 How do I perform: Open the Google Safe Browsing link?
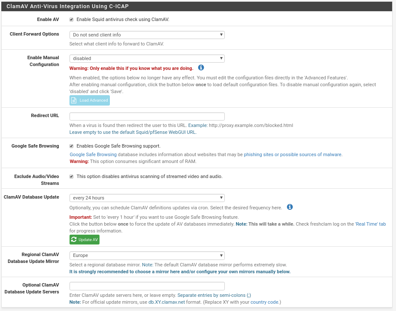pyautogui.click(x=93, y=154)
